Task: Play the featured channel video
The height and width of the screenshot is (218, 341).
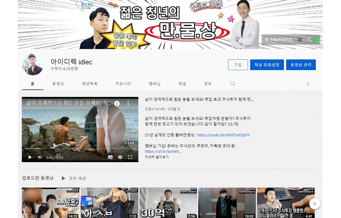Action: tap(30, 157)
